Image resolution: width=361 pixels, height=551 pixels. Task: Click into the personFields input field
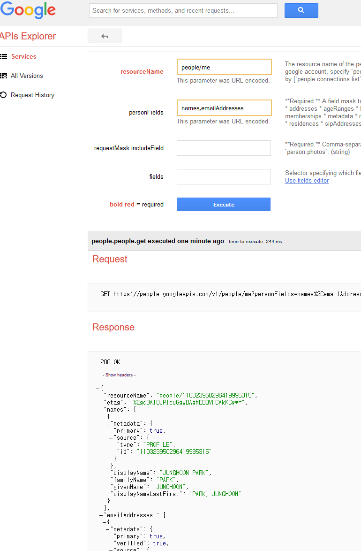(x=224, y=108)
